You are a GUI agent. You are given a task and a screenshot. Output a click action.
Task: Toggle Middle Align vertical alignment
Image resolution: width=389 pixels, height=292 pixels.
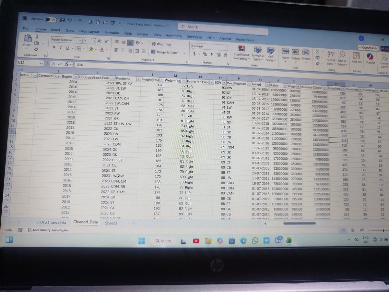tap(124, 43)
